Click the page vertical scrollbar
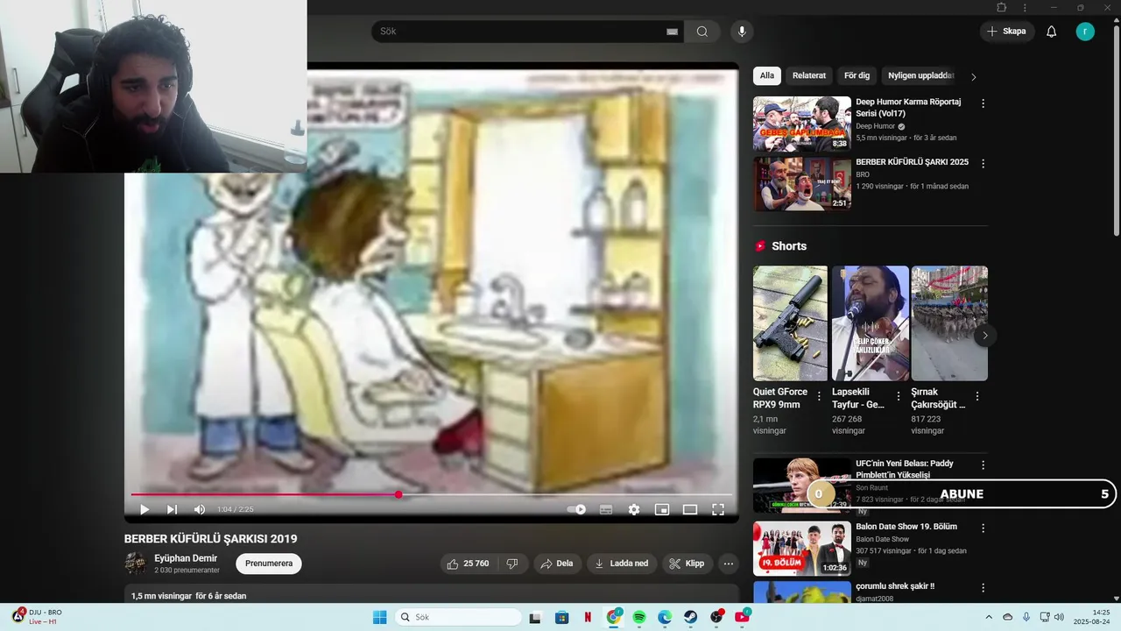This screenshot has height=631, width=1121. pos(1116,131)
